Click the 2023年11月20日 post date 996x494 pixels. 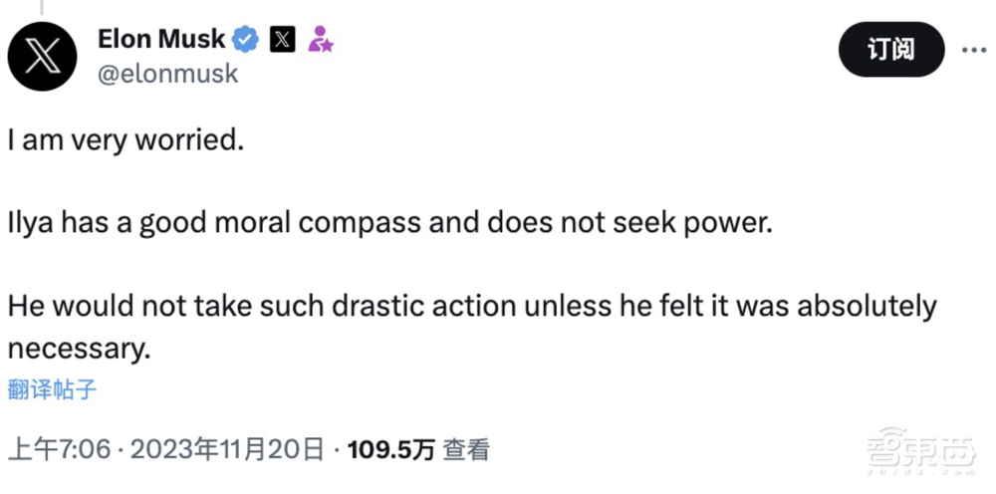pyautogui.click(x=227, y=450)
